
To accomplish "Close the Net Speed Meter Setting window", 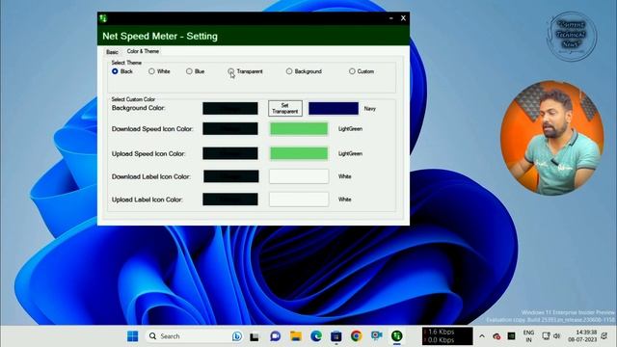I will pyautogui.click(x=403, y=18).
